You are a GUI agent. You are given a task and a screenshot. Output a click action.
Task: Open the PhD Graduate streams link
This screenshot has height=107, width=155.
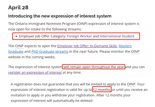pyautogui.click(x=50, y=52)
